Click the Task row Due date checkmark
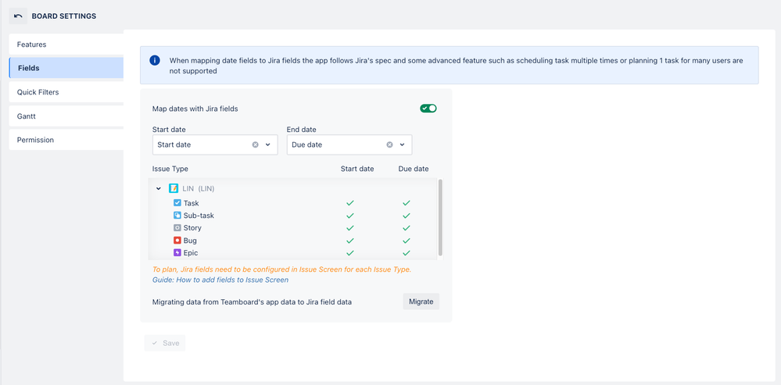 coord(407,203)
